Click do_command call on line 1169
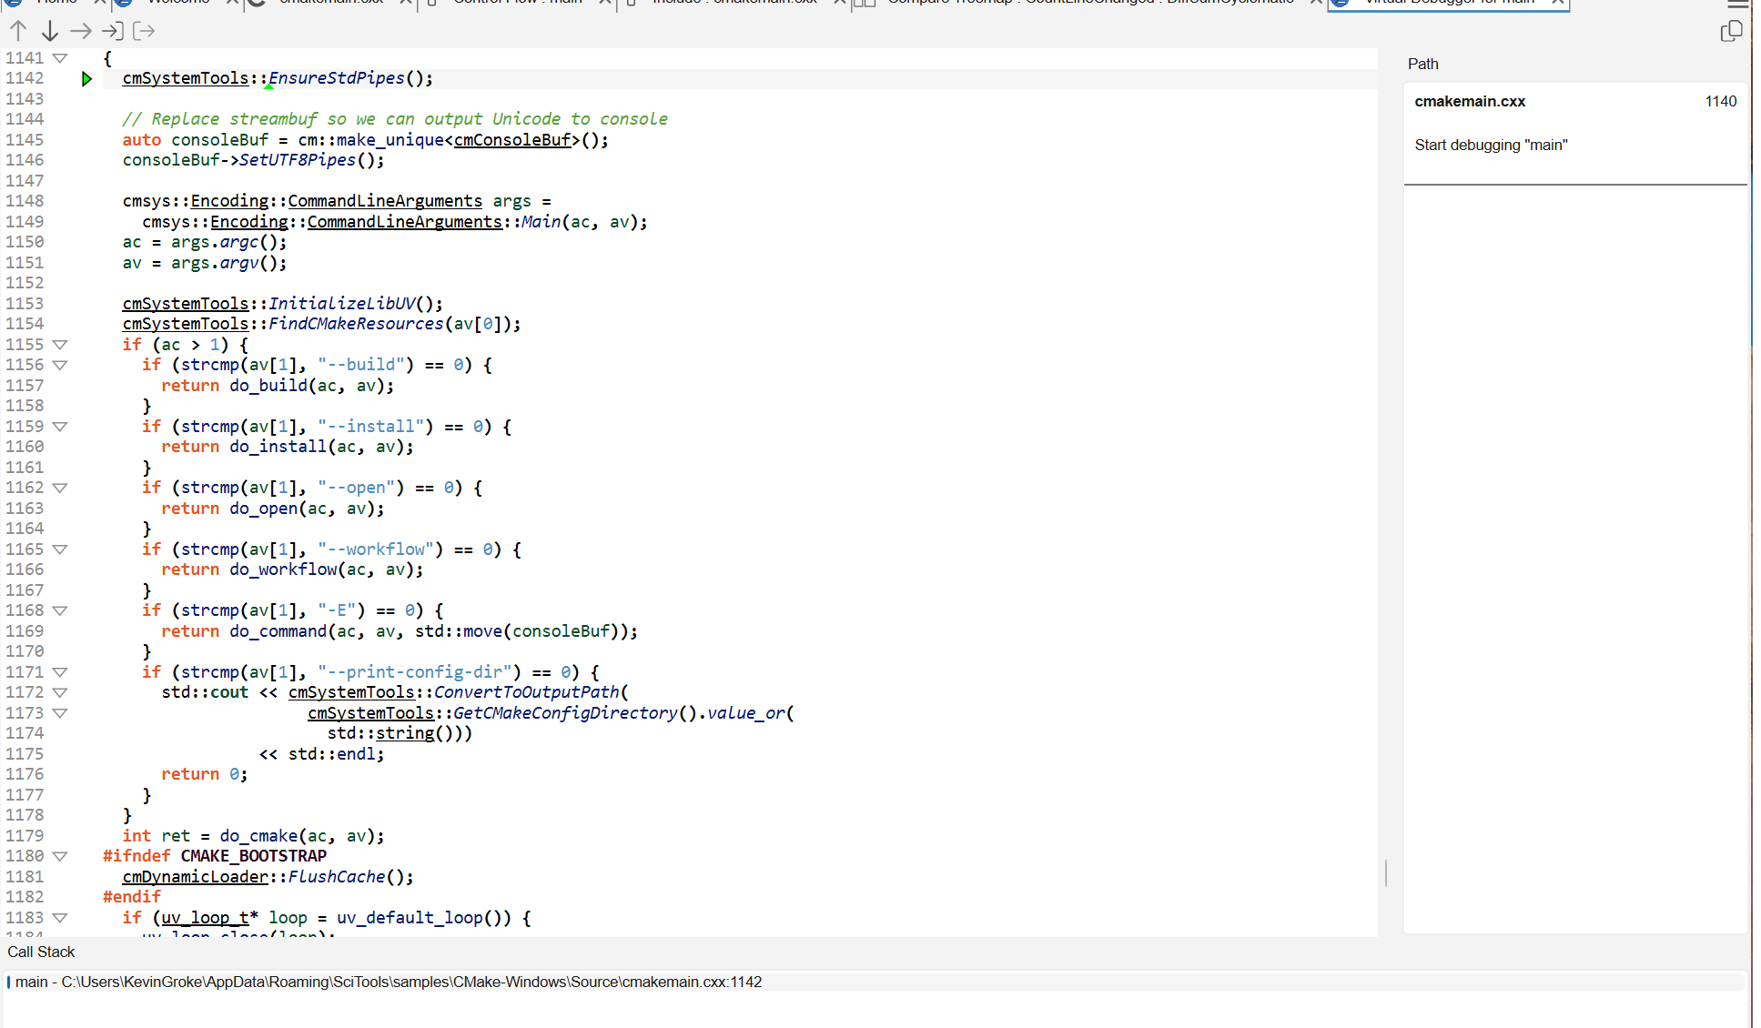 click(x=278, y=631)
